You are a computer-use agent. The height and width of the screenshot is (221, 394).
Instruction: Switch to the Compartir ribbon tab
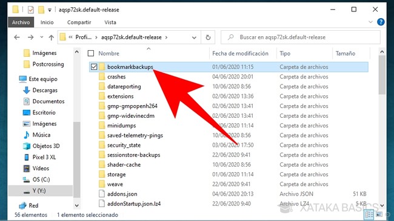tap(79, 22)
